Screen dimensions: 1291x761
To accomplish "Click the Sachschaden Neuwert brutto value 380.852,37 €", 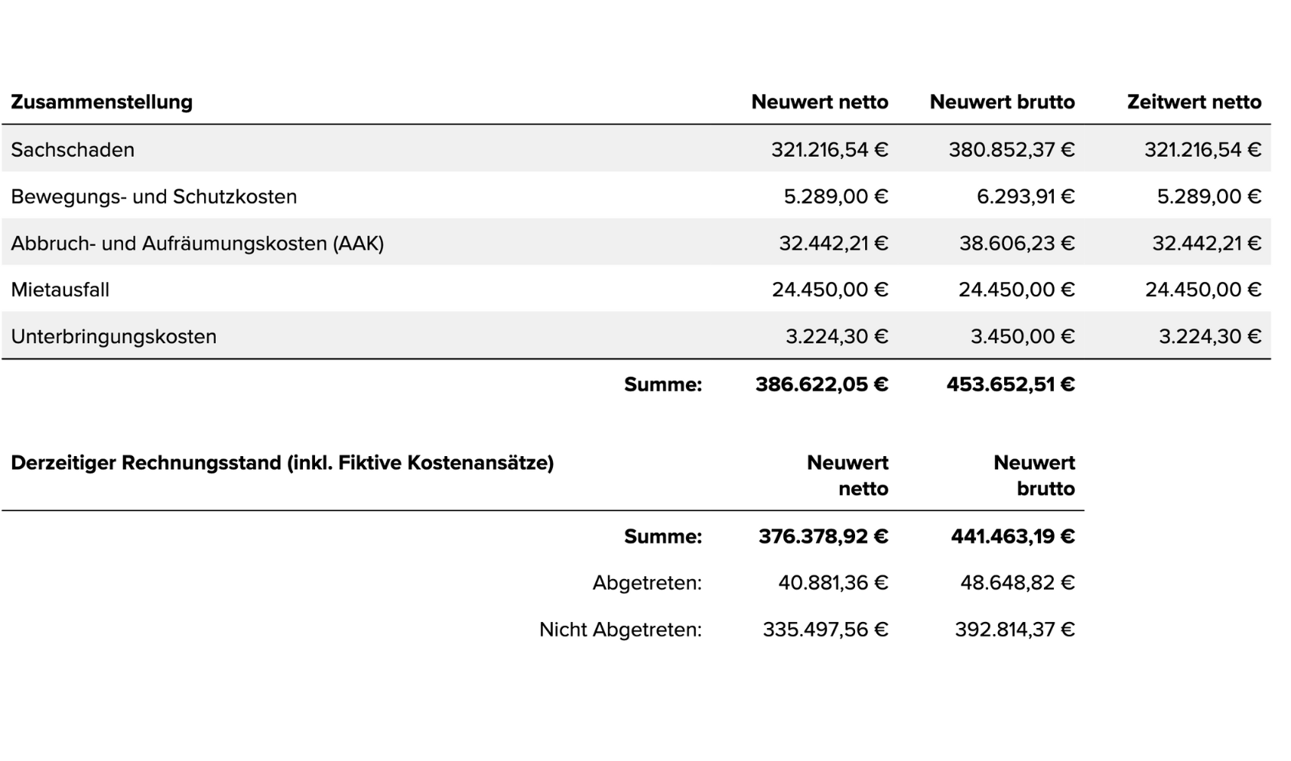I will click(x=1011, y=150).
